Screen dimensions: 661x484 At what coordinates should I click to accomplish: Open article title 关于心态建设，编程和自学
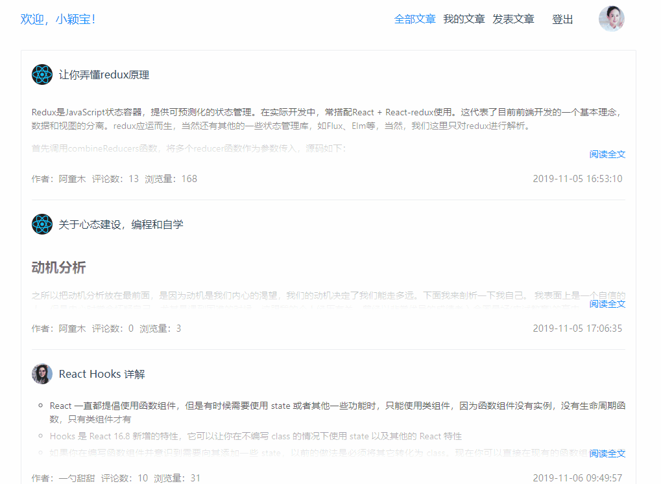tap(121, 225)
